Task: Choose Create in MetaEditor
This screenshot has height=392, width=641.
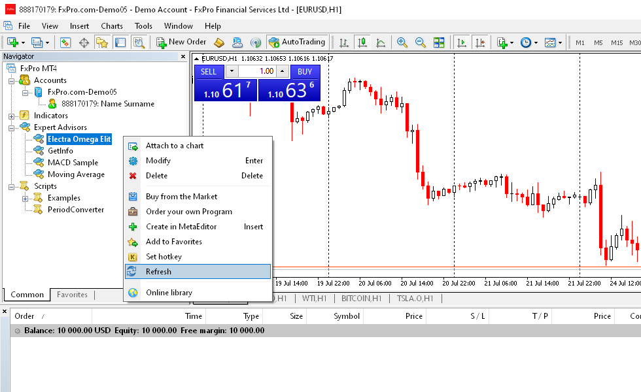Action: point(198,227)
